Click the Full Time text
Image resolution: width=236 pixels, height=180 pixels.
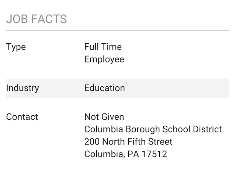point(103,47)
